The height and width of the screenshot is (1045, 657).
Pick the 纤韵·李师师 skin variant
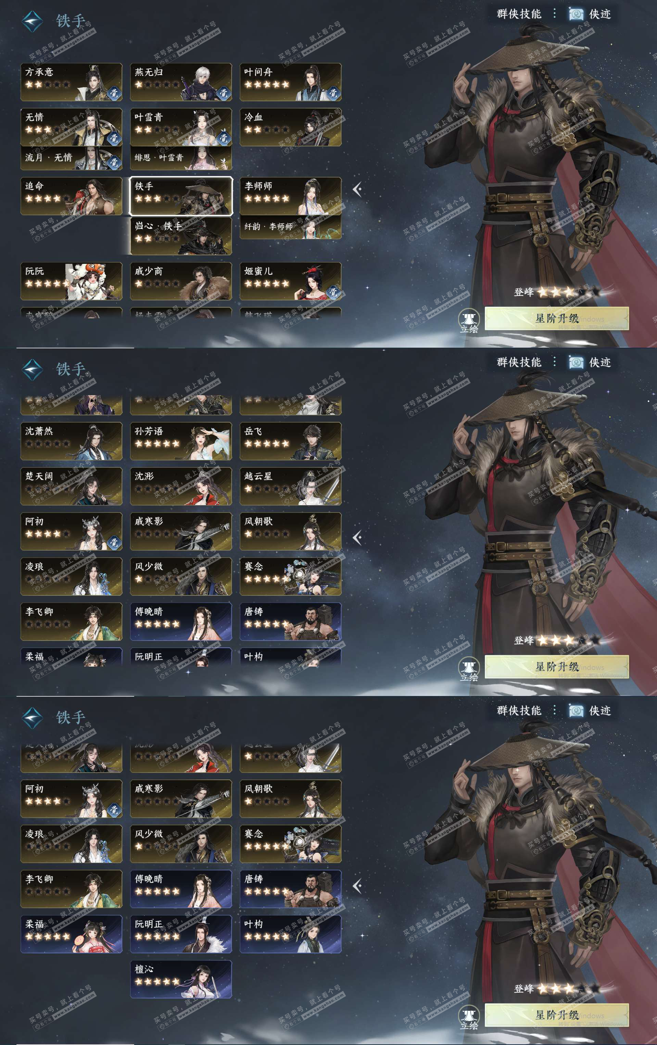[x=291, y=227]
